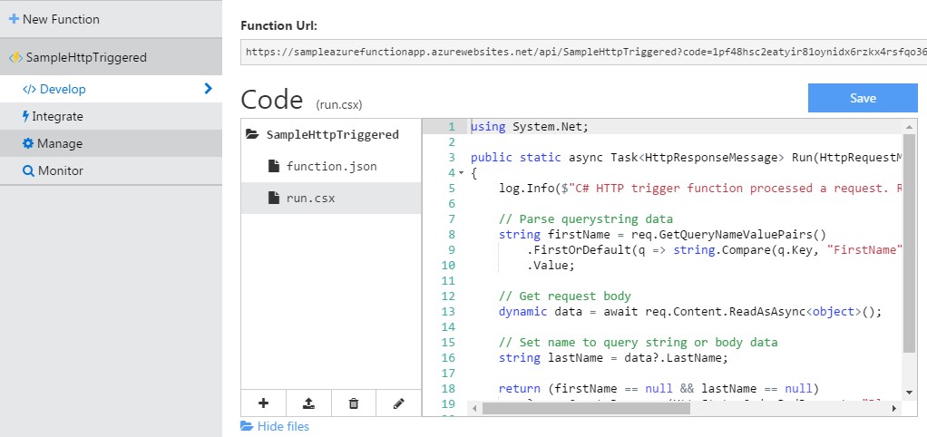Open the Monitor section
The height and width of the screenshot is (437, 927).
112,170
